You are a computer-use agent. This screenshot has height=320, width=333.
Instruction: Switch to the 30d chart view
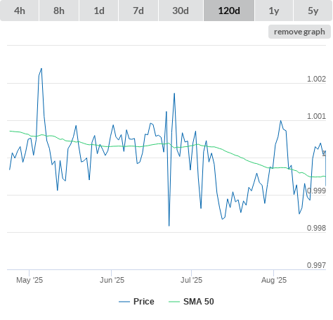tap(181, 11)
